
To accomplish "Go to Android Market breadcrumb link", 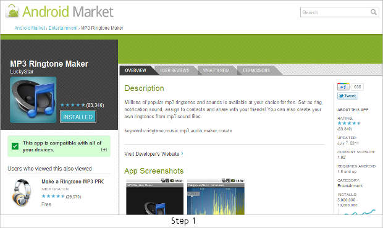I will (x=30, y=28).
